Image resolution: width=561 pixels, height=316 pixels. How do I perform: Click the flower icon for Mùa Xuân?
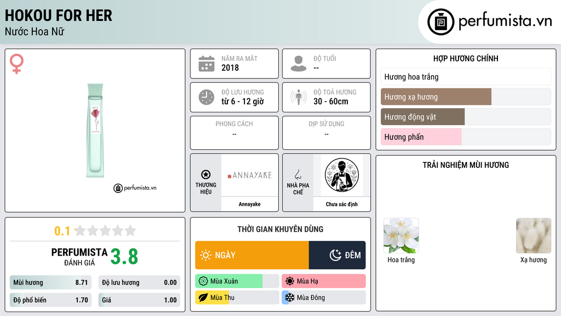point(203,281)
